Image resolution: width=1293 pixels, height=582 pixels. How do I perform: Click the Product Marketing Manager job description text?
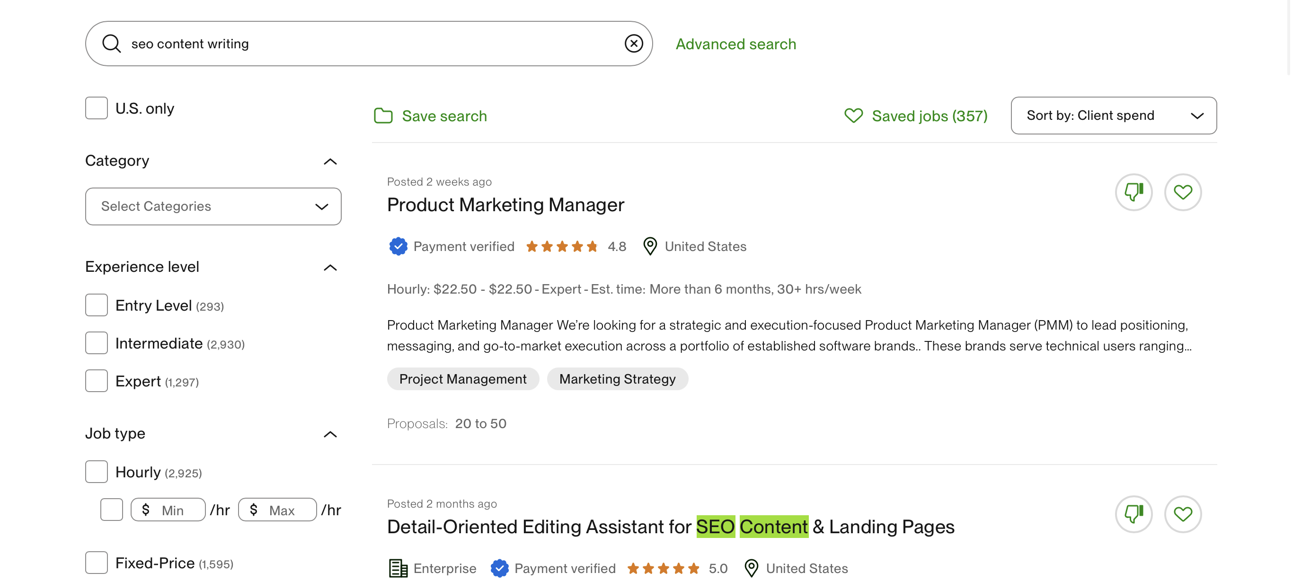click(789, 335)
